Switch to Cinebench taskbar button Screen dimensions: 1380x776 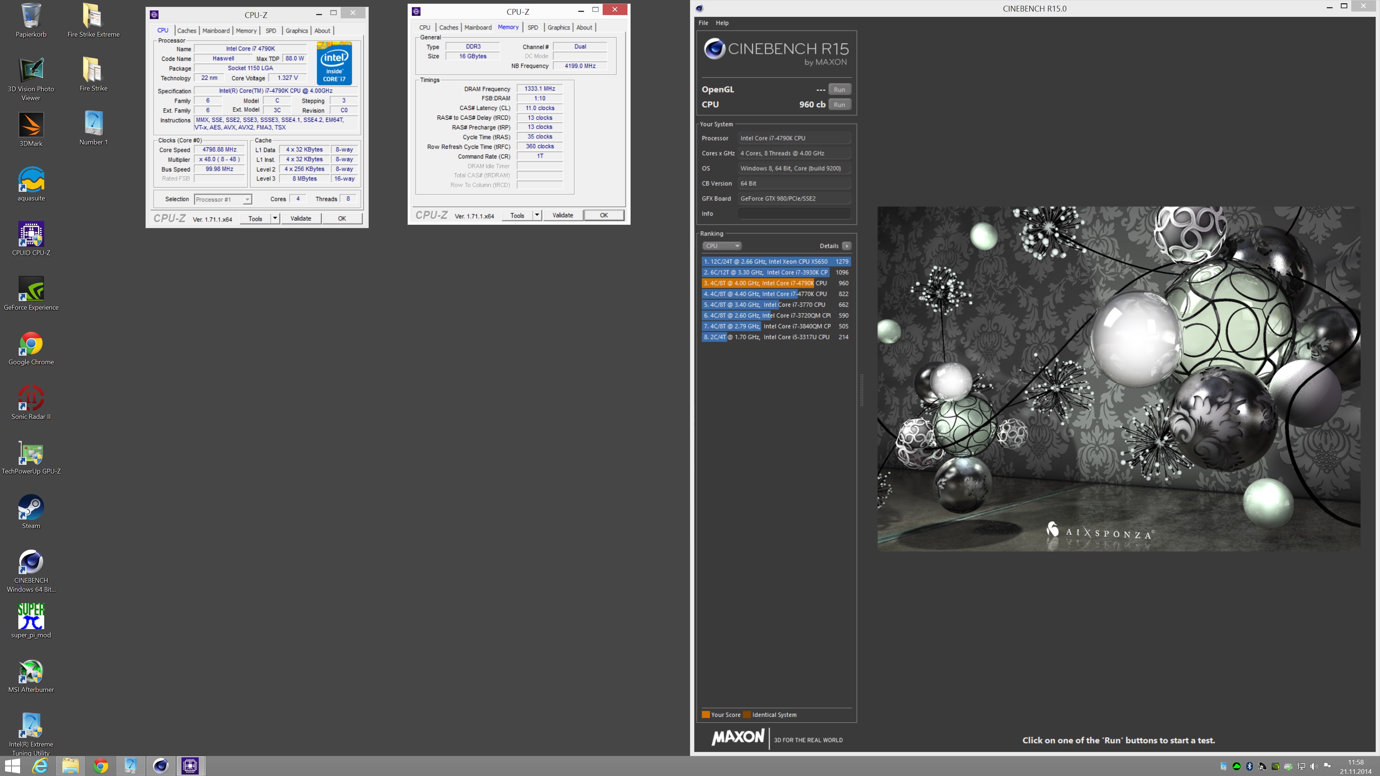click(161, 766)
